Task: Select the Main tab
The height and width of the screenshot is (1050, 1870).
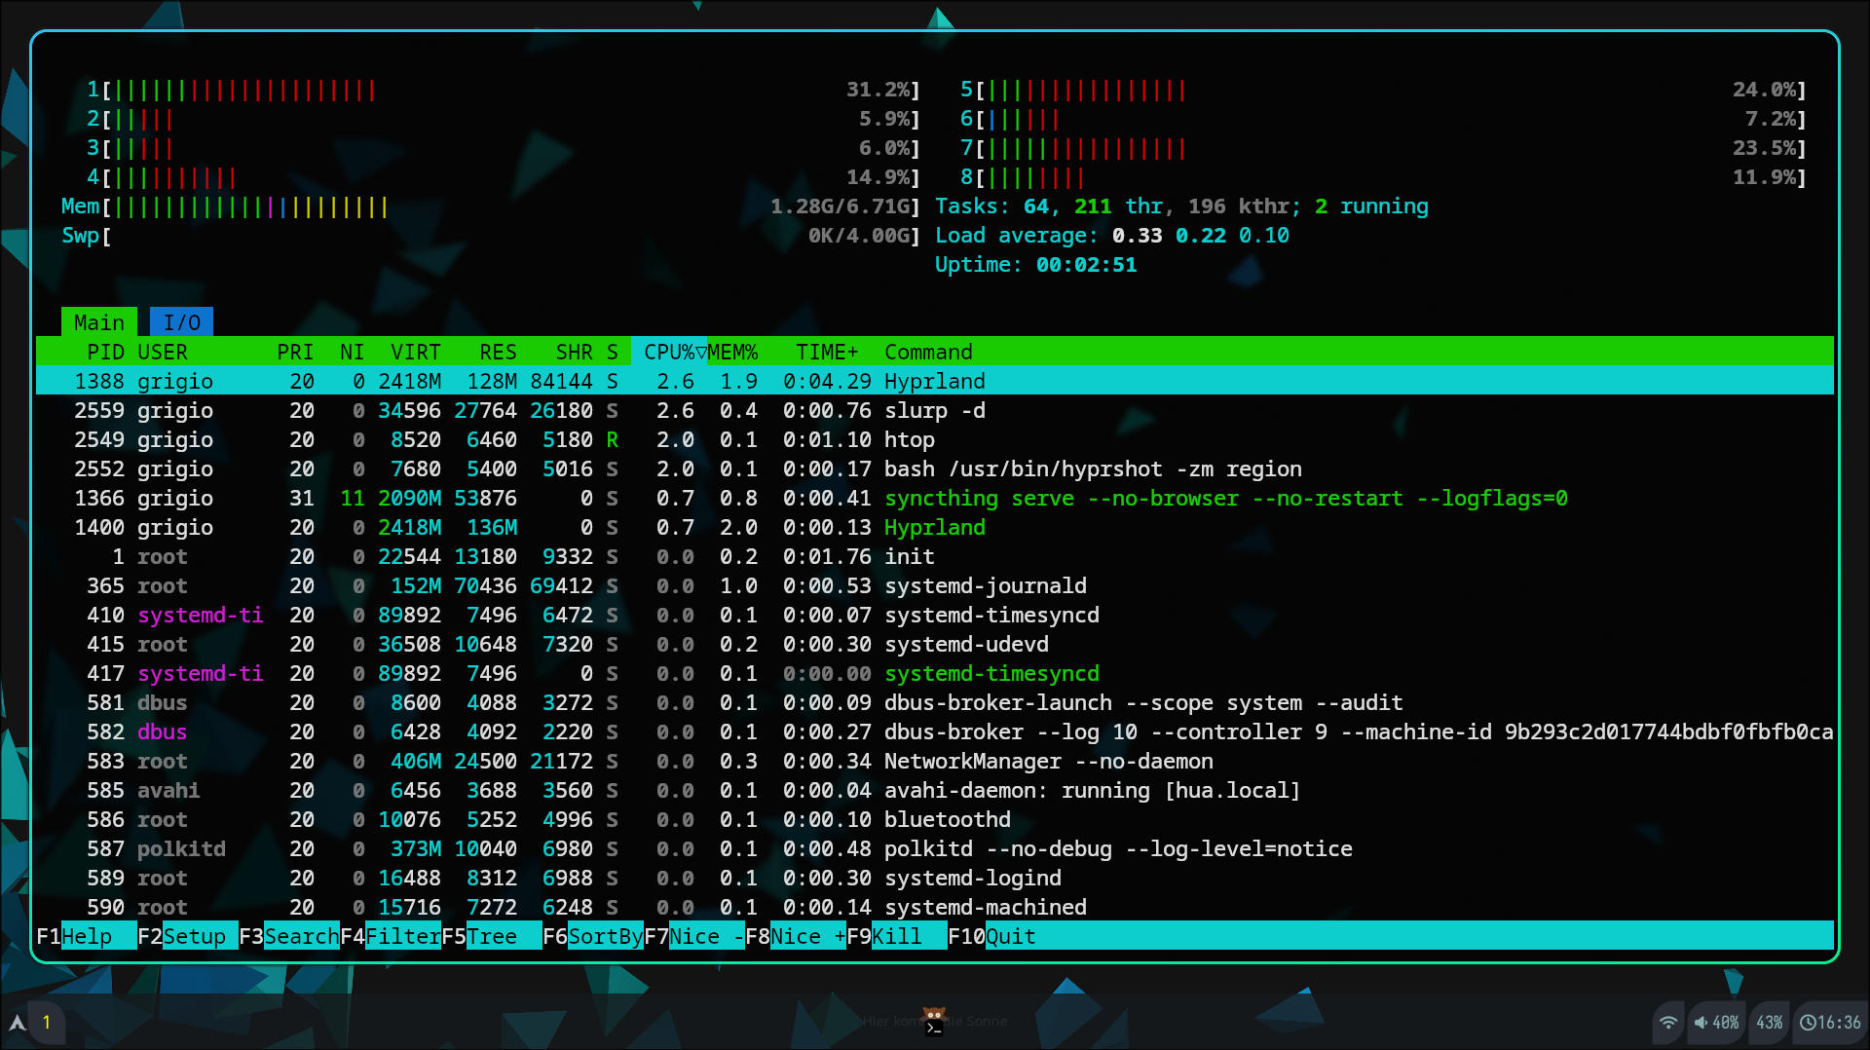Action: pos(98,322)
